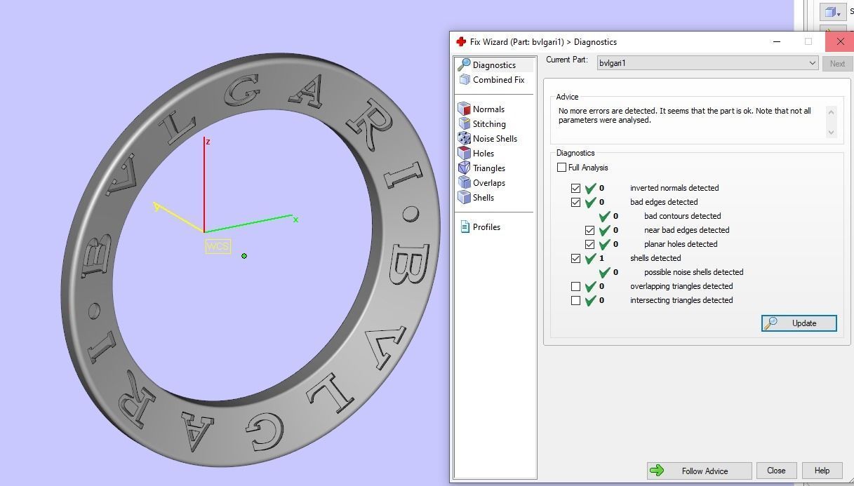Click the green point marker in viewport
Viewport: 854px width, 486px height.
coord(244,256)
